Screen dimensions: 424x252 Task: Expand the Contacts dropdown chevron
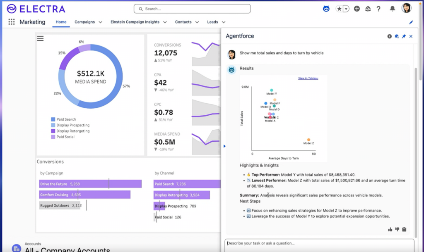(197, 22)
